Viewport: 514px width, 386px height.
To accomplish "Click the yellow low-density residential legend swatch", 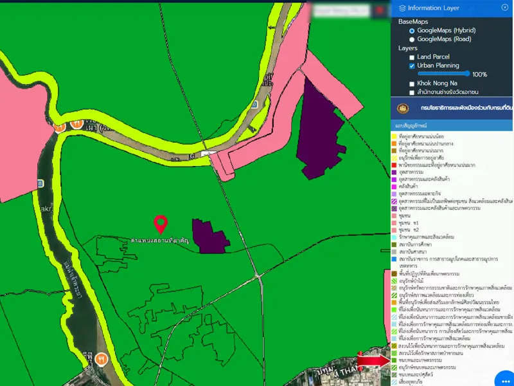I will pyautogui.click(x=394, y=137).
